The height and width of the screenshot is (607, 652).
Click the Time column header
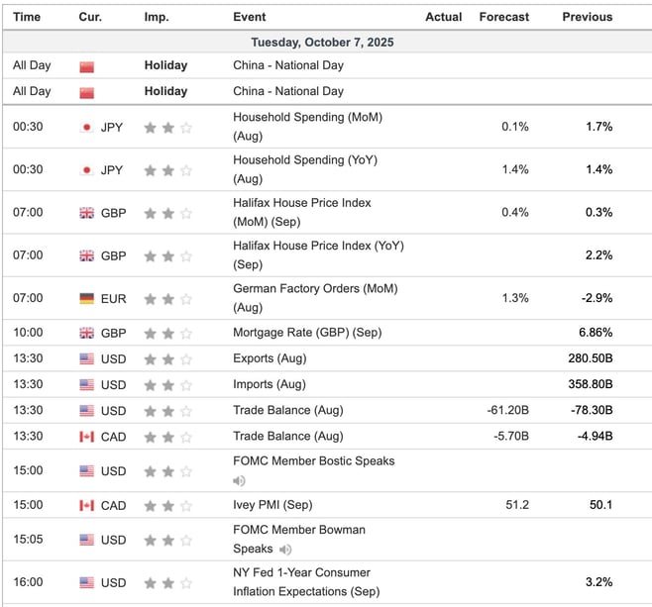[27, 17]
